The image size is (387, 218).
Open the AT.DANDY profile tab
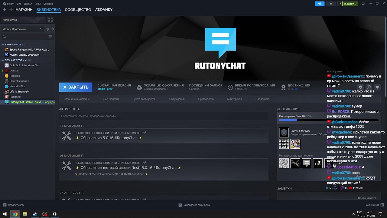104,10
